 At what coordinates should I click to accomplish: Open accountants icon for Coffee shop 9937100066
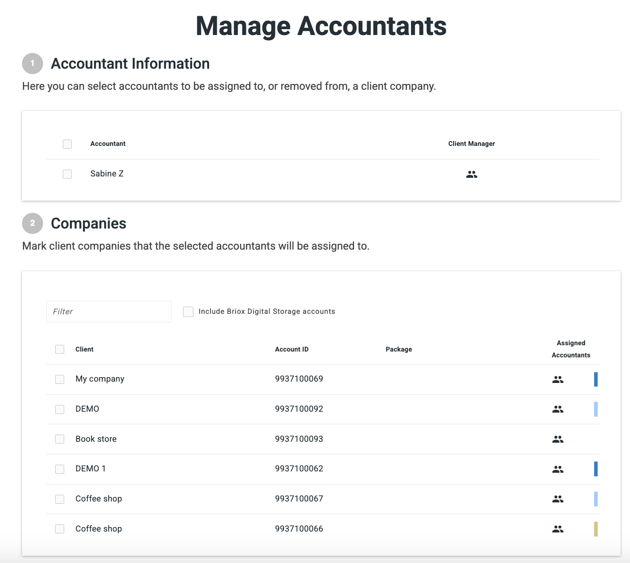pyautogui.click(x=557, y=529)
